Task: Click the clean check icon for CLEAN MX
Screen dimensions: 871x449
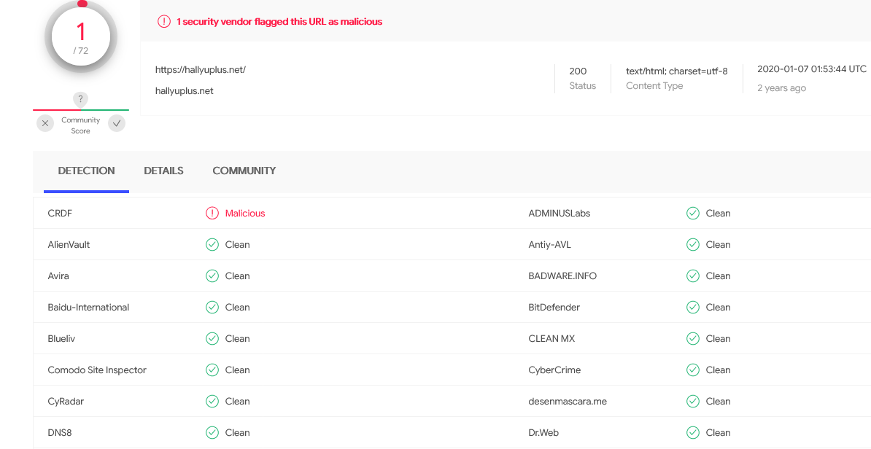Action: [693, 338]
